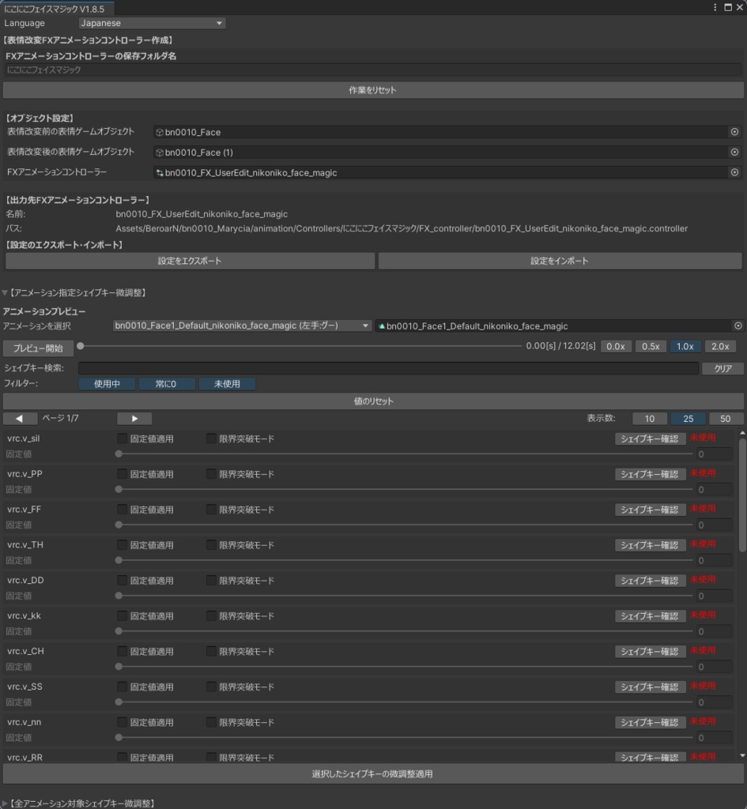Image resolution: width=747 pixels, height=809 pixels.
Task: Show 10 items per page
Action: point(650,419)
